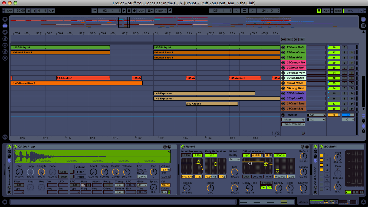The image size is (368, 207).
Task: Toggle returns section R selector
Action: (x=363, y=121)
